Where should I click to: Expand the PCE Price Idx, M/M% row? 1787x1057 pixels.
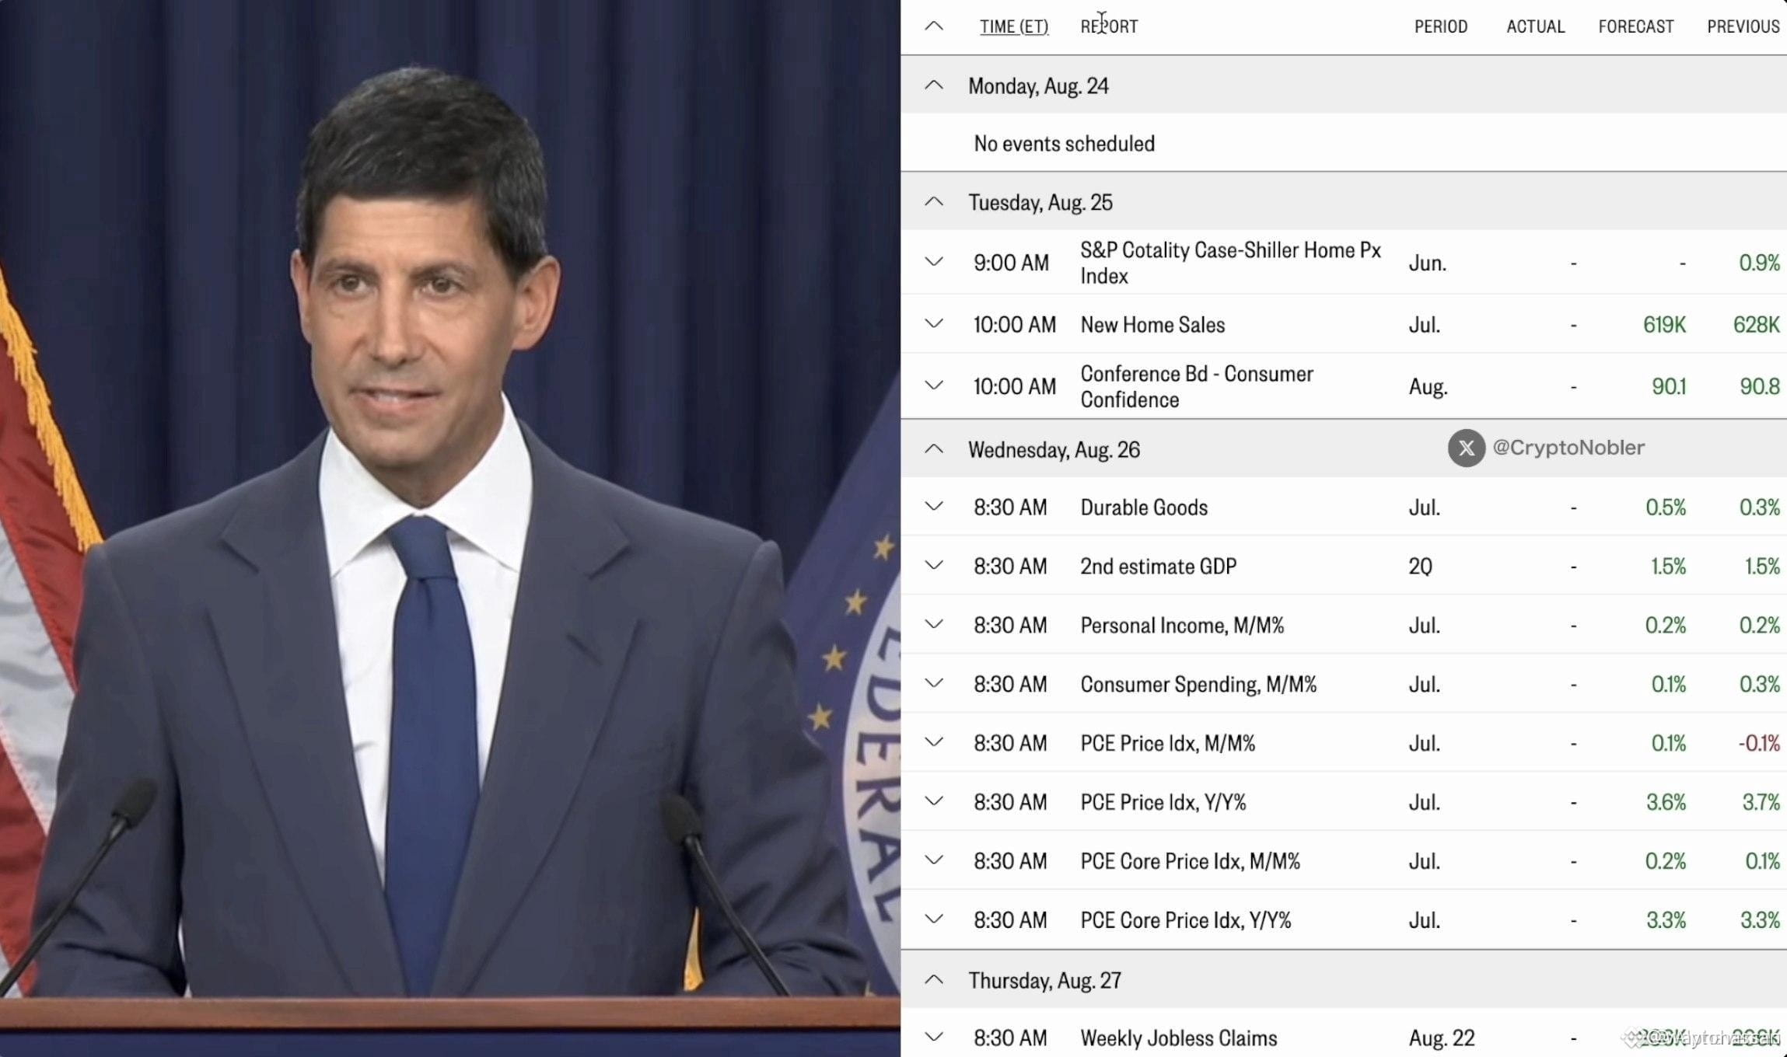[934, 742]
